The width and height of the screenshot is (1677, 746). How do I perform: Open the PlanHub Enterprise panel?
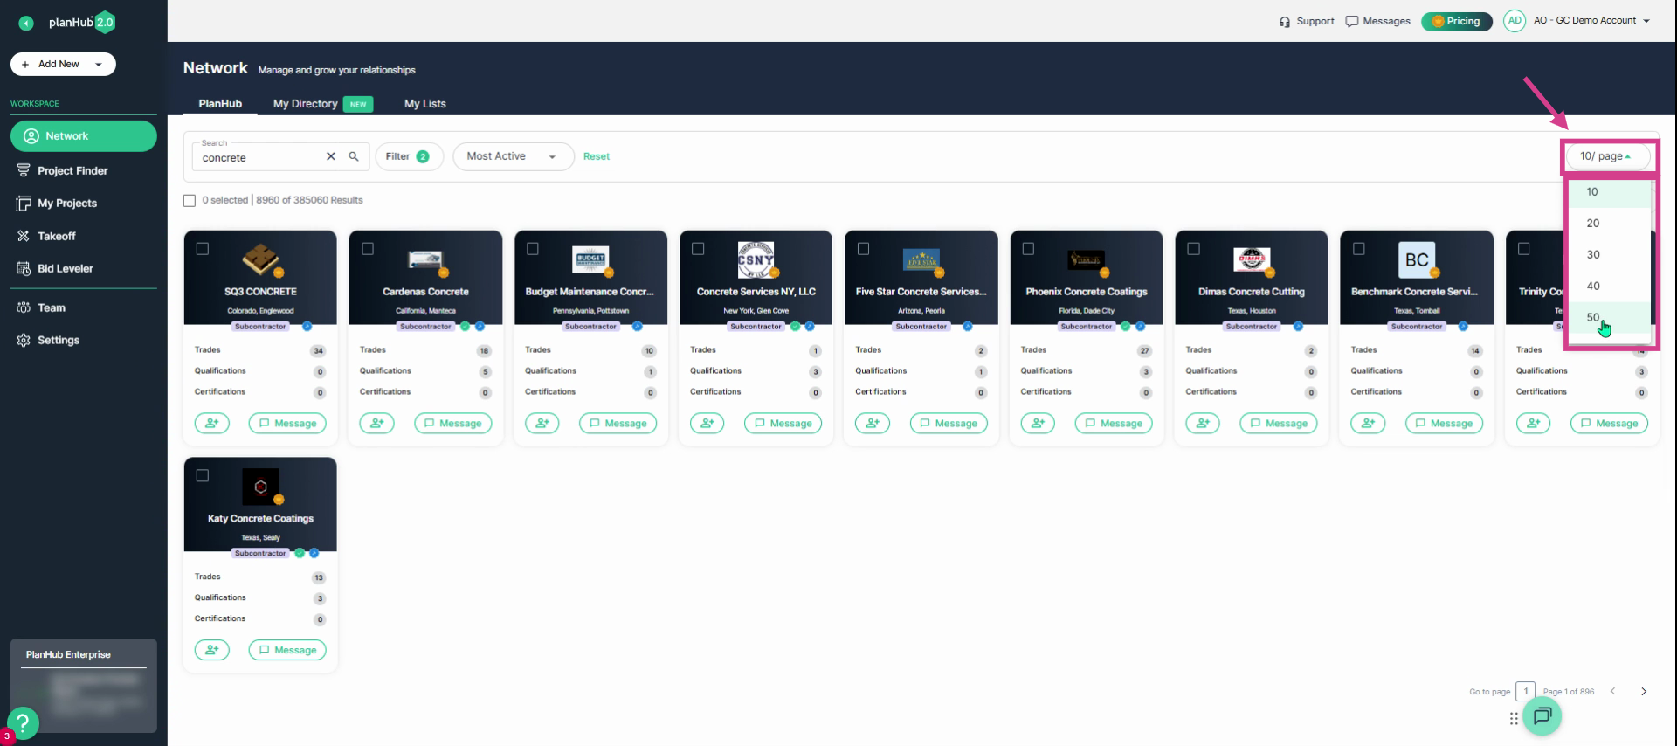84,685
